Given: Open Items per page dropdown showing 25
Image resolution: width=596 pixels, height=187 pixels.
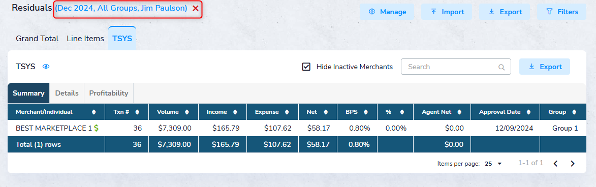Looking at the screenshot, I should [x=493, y=164].
